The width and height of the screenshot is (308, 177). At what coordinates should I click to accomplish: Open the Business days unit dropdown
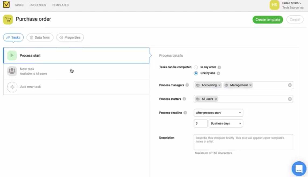pyautogui.click(x=226, y=123)
